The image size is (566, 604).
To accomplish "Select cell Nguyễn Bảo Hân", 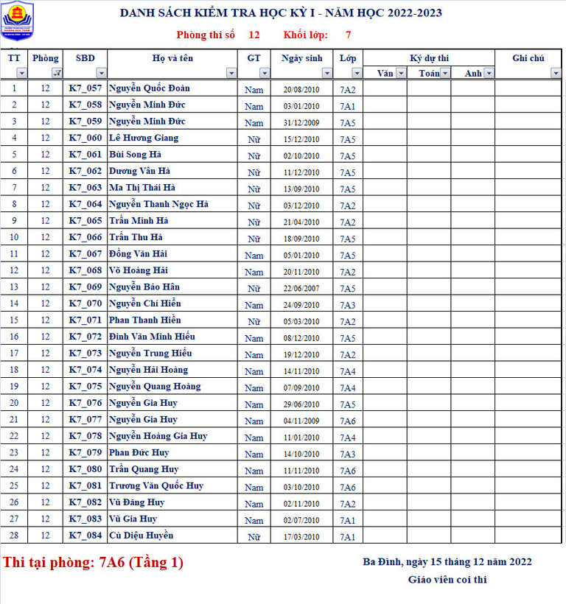I will point(172,287).
